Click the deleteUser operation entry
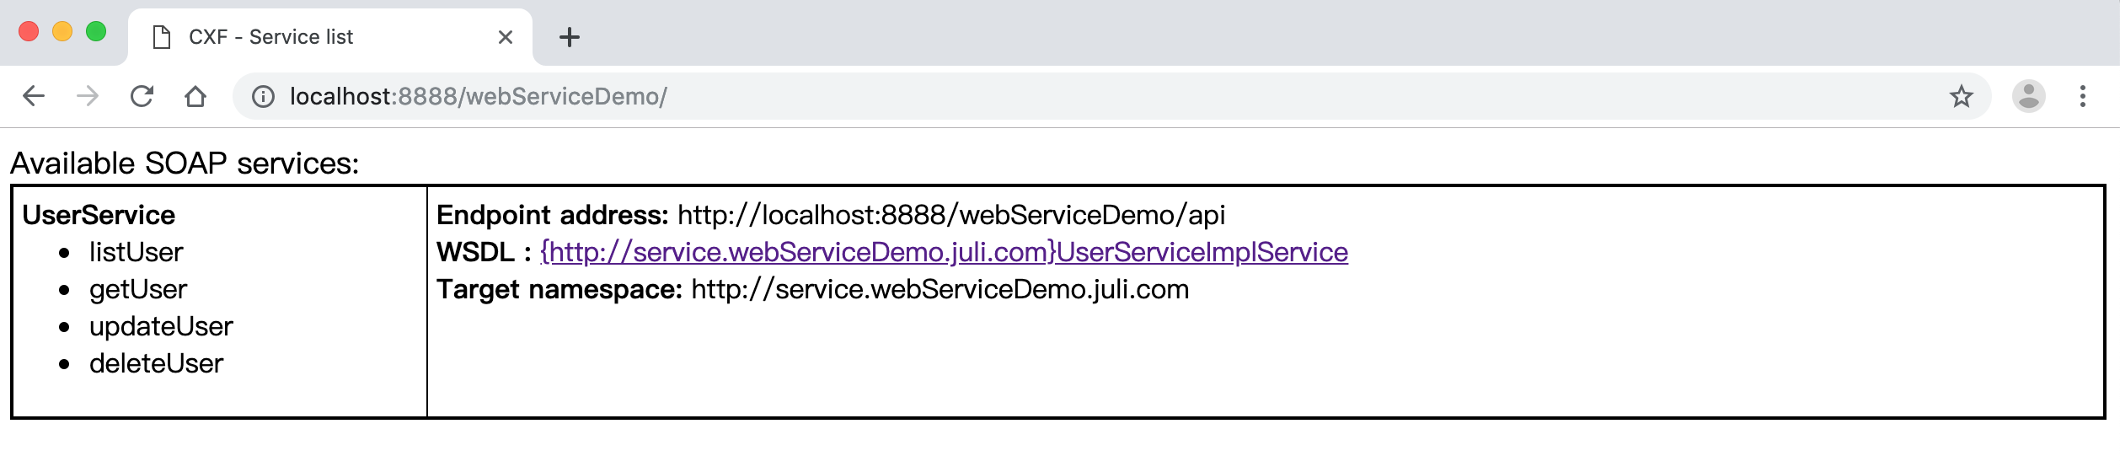The width and height of the screenshot is (2120, 472). click(156, 363)
